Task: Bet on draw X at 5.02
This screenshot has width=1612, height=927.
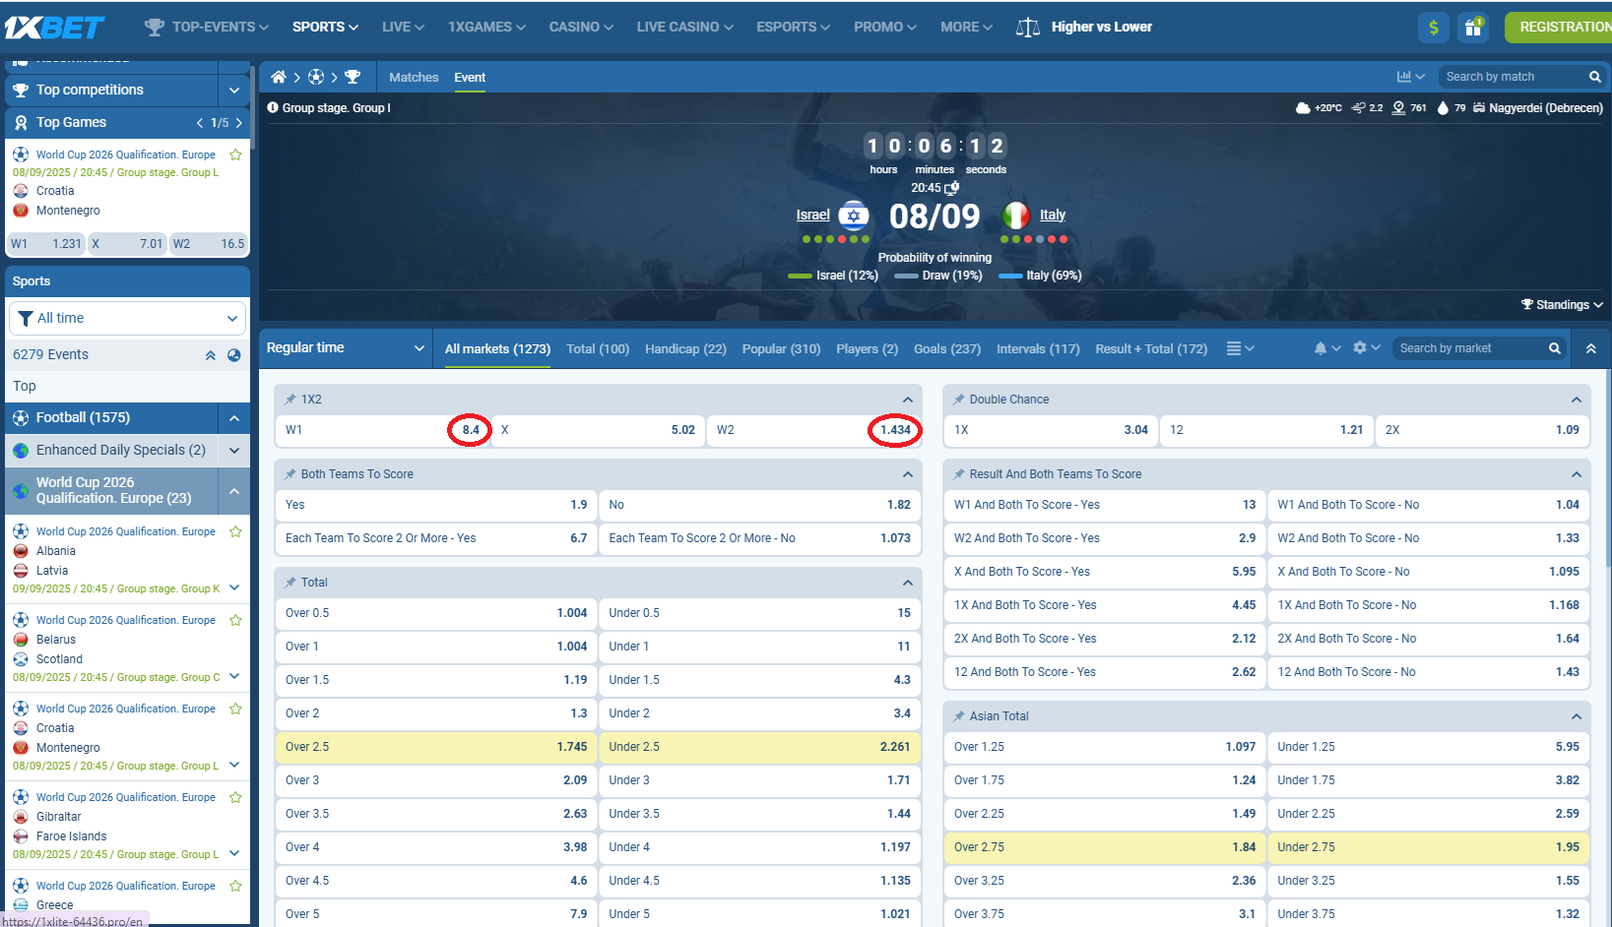Action: tap(598, 430)
